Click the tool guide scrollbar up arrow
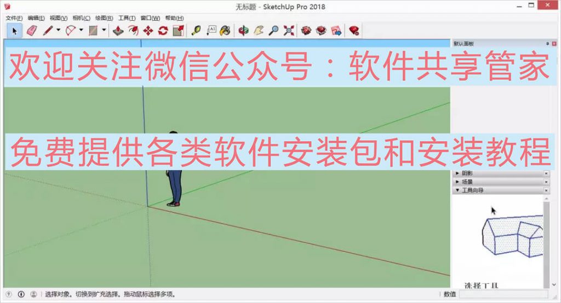Image resolution: width=561 pixels, height=303 pixels. [x=546, y=199]
